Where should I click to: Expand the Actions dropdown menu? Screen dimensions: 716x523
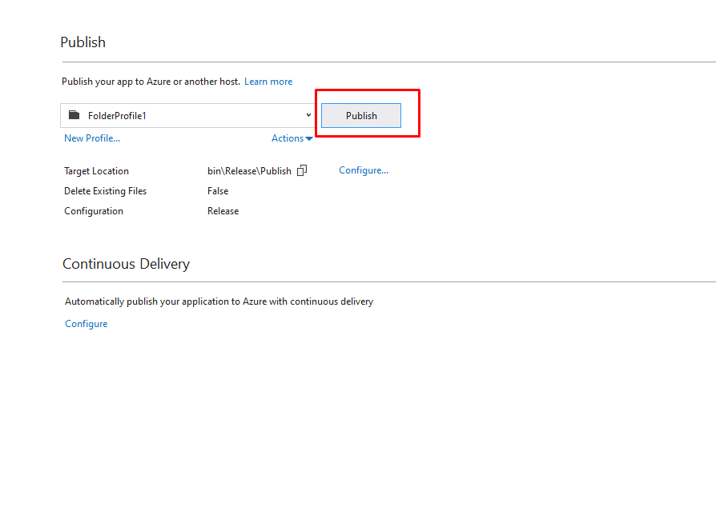(x=288, y=138)
